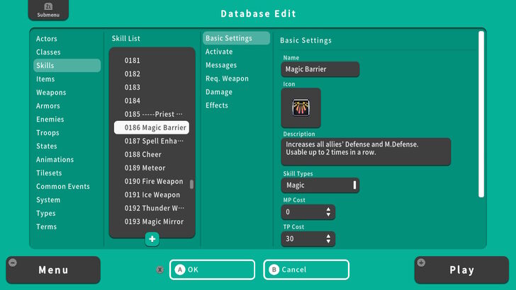Click the X icon left of OK

(x=160, y=269)
